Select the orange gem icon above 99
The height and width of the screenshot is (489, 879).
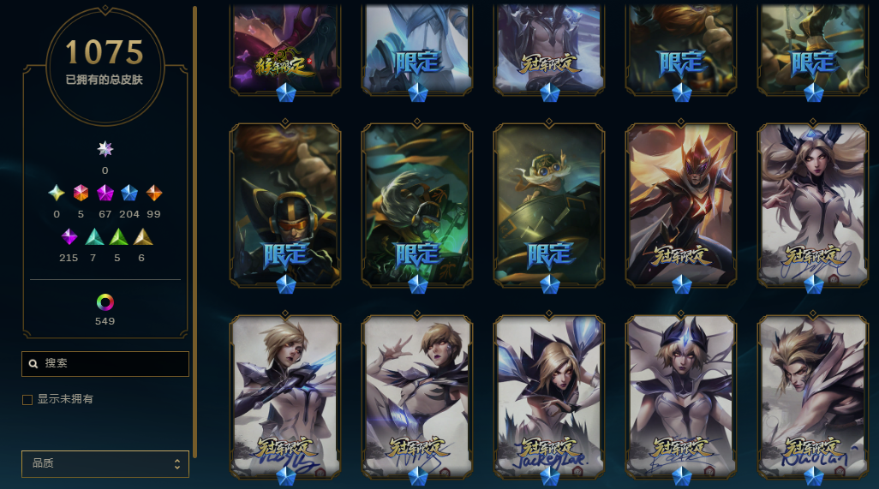click(153, 193)
